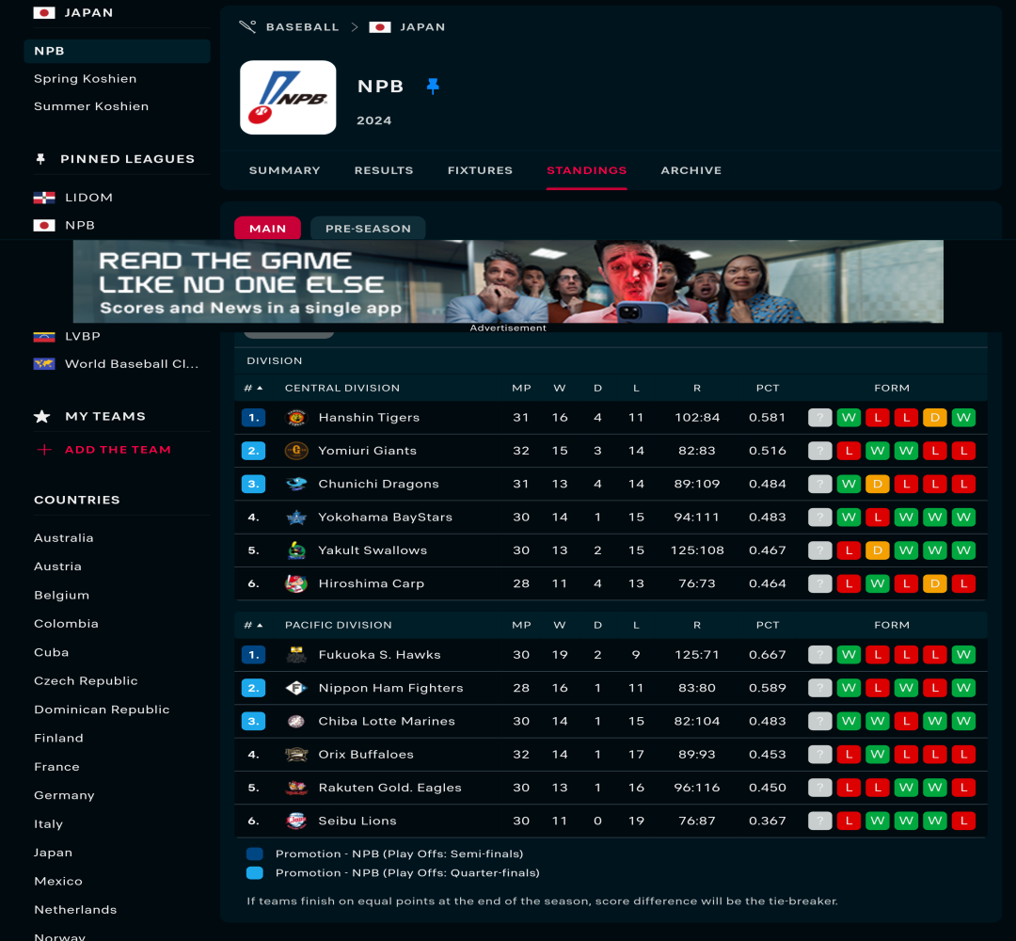Click Japan flag in breadcrumb
The image size is (1016, 941).
[380, 26]
